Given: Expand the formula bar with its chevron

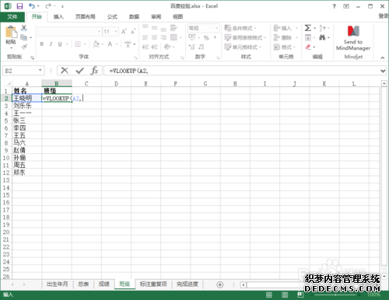Looking at the screenshot, I should click(x=383, y=71).
